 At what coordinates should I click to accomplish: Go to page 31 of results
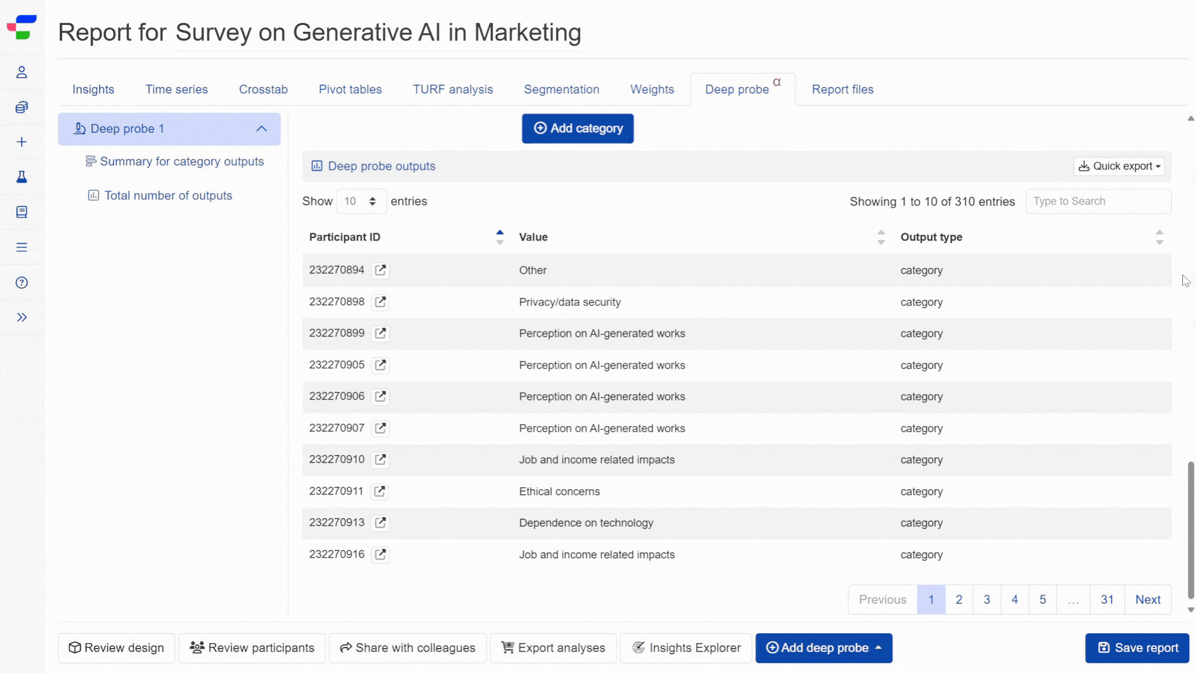click(x=1107, y=599)
